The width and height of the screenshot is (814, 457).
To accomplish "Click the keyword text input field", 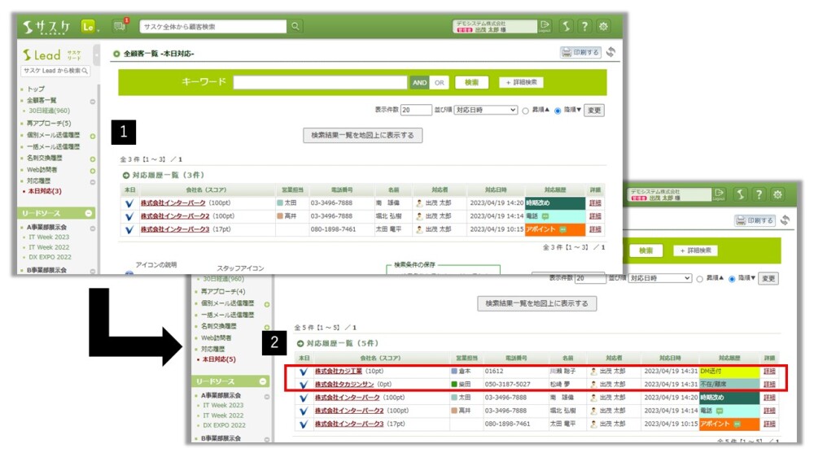I will tap(320, 83).
